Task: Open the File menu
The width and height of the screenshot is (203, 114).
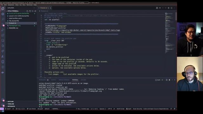Action: pyautogui.click(x=2, y=5)
